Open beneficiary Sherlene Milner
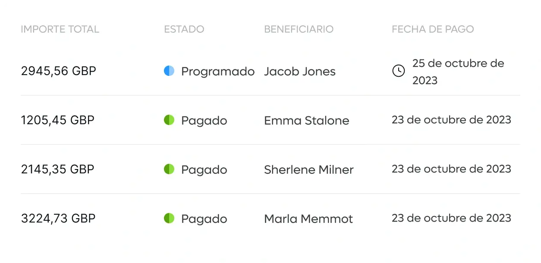The image size is (541, 263). (x=309, y=170)
